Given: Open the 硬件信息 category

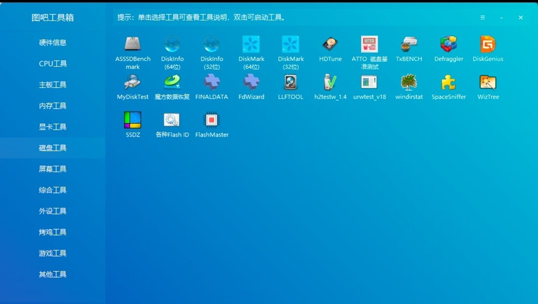Looking at the screenshot, I should coord(52,42).
